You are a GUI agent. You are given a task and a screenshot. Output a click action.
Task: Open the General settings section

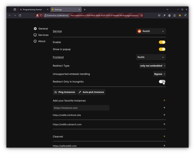click(x=41, y=28)
